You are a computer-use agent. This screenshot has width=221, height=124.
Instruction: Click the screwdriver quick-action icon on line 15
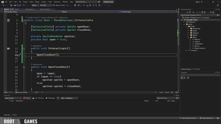click(x=19, y=55)
